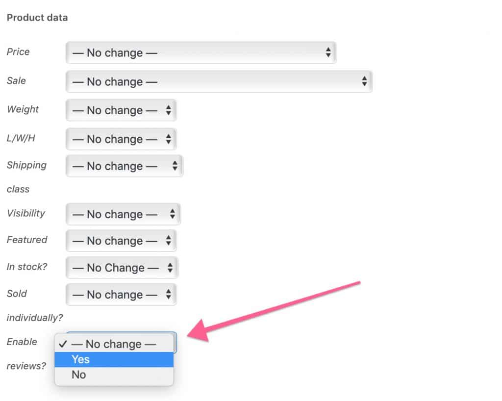Image resolution: width=502 pixels, height=401 pixels.
Task: Open the Price dropdown
Action: (201, 53)
